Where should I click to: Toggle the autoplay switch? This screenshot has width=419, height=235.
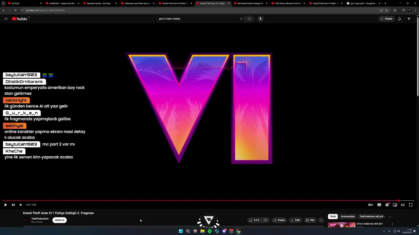tap(371, 205)
